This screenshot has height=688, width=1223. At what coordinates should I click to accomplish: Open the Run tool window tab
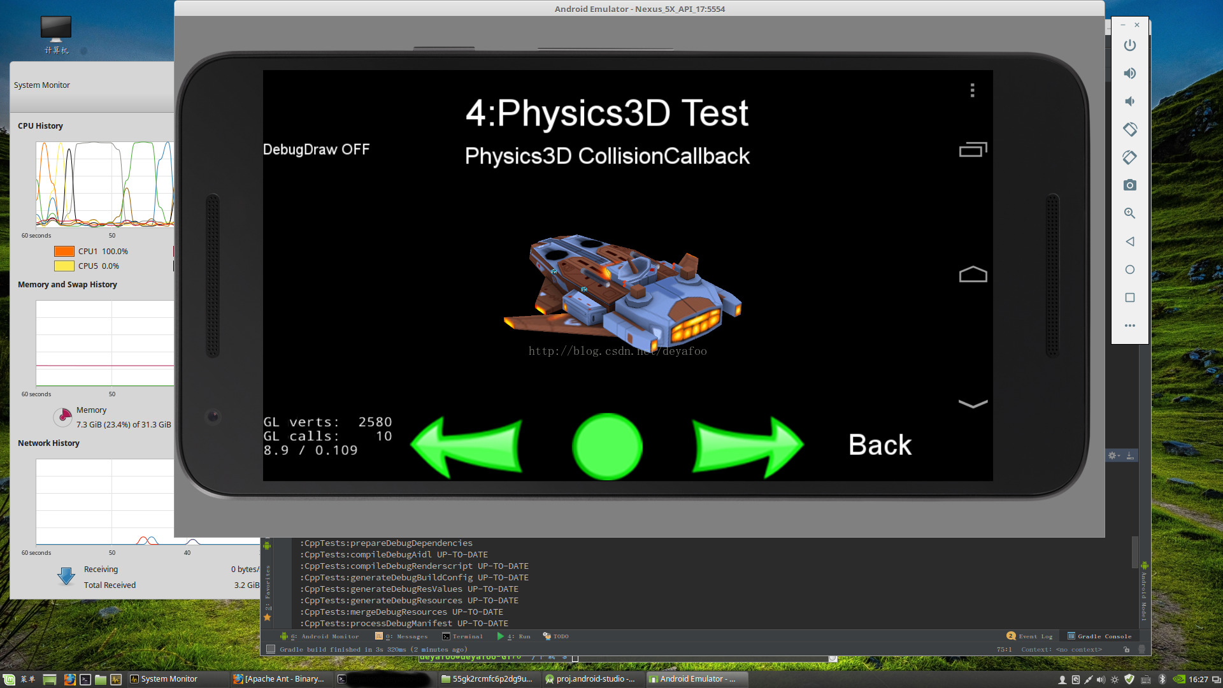(513, 636)
